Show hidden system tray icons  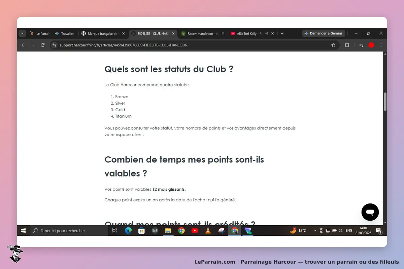(315, 231)
